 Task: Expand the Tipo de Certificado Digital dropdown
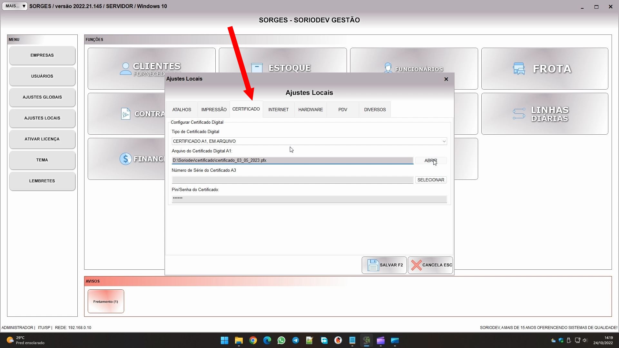click(x=309, y=141)
